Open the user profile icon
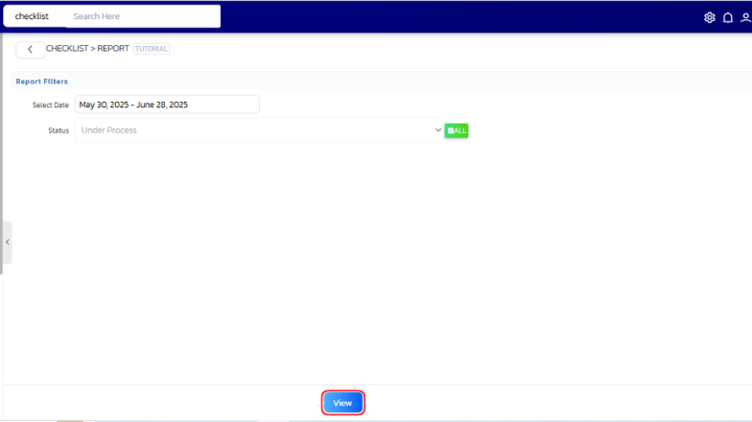The width and height of the screenshot is (752, 422). coord(745,17)
